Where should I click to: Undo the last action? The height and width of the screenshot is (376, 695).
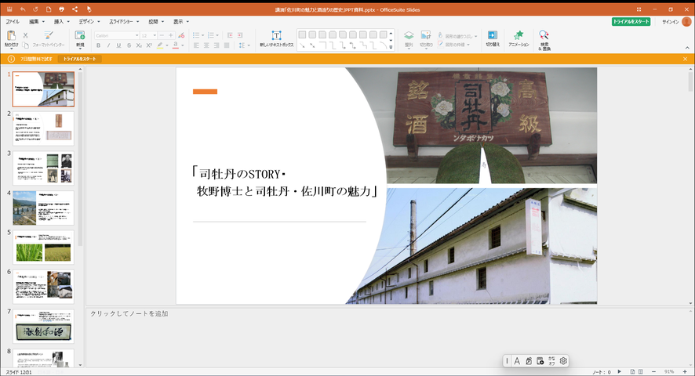point(23,9)
